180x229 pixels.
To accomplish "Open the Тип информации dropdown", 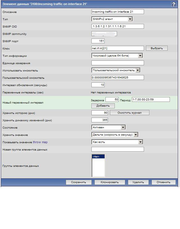I will click(117, 55).
